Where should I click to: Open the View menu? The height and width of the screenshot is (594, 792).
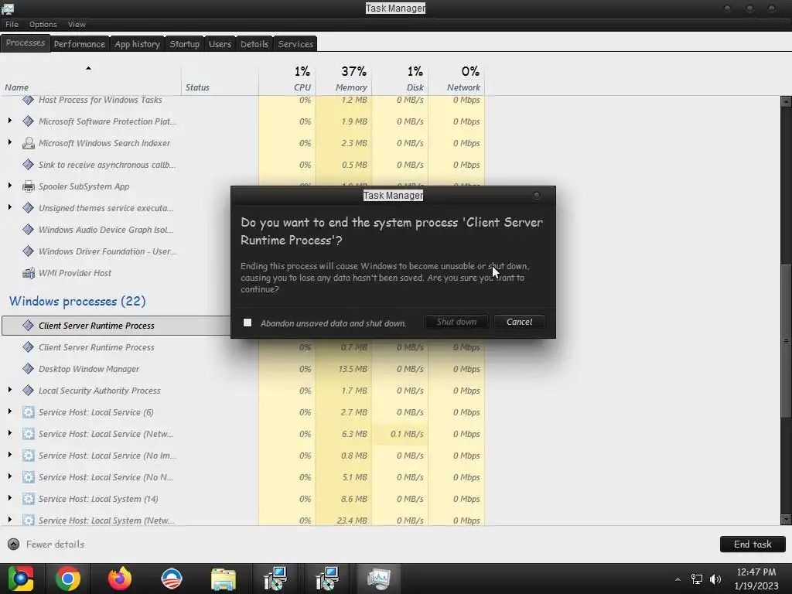tap(77, 24)
